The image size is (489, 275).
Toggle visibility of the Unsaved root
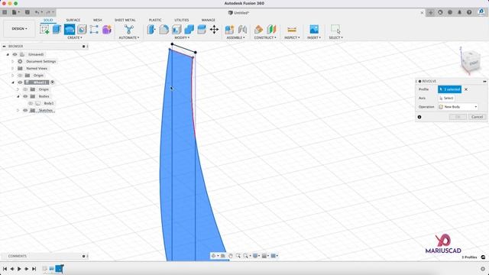15,54
